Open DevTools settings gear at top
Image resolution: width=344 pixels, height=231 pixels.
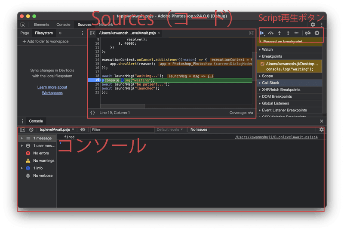tap(313, 25)
